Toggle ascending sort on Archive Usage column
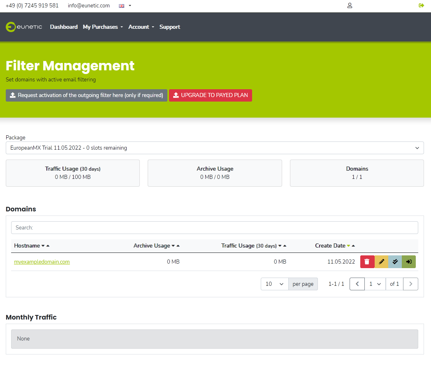The image size is (431, 366). pos(178,246)
